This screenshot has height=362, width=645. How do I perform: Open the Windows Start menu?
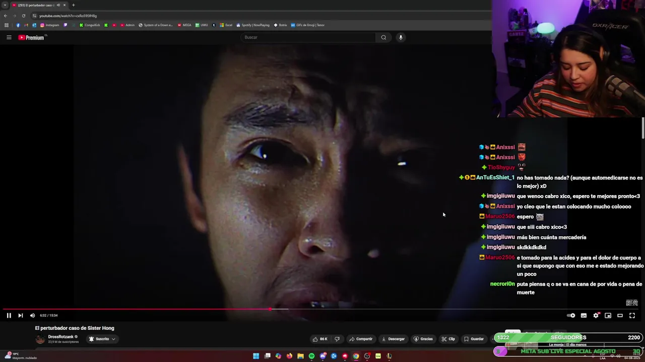256,356
